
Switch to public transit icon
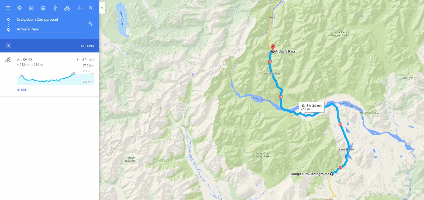click(x=43, y=8)
